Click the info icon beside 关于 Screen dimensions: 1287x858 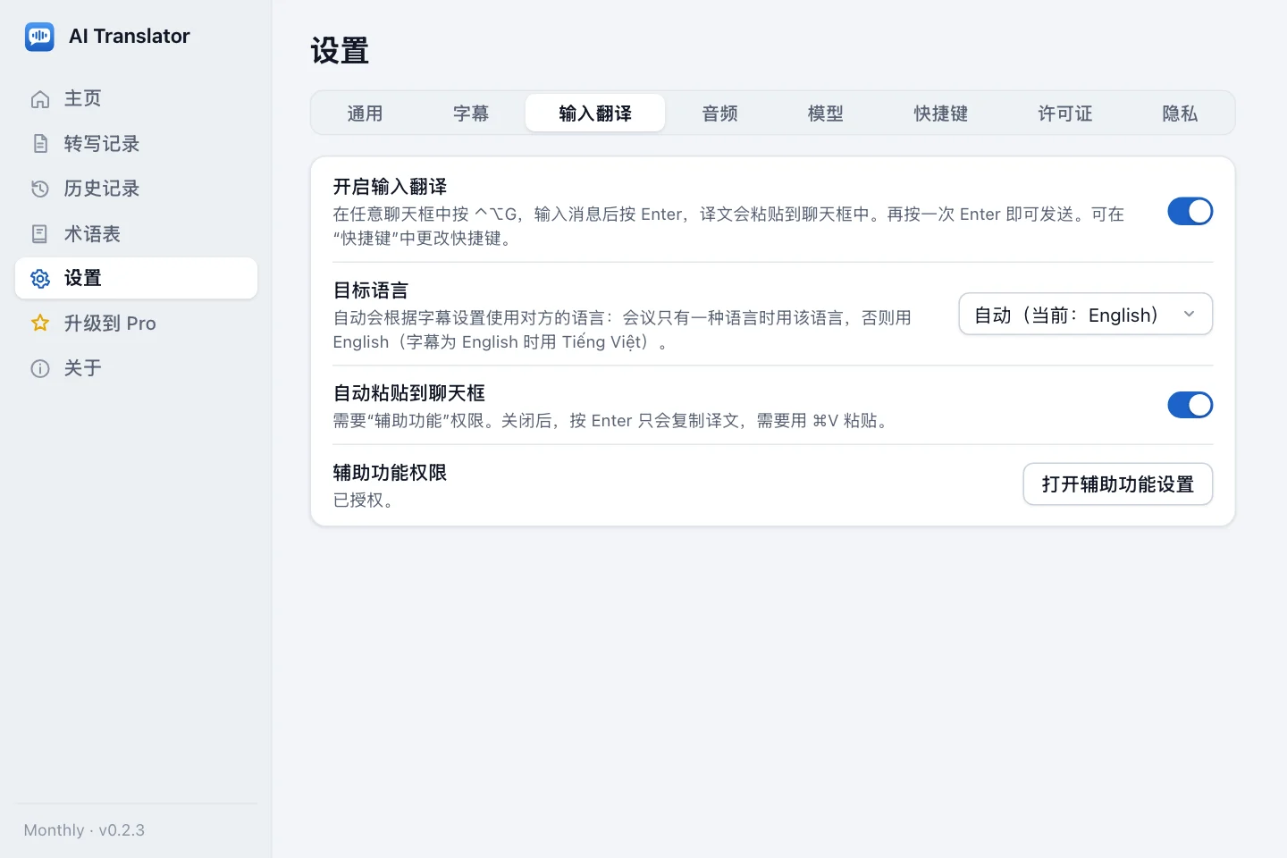[x=40, y=368]
